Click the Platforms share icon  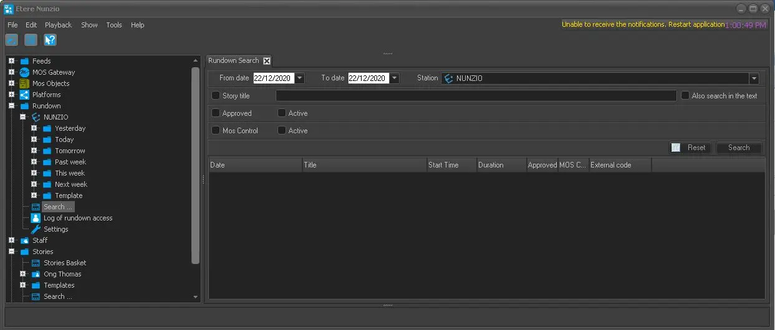pos(24,95)
